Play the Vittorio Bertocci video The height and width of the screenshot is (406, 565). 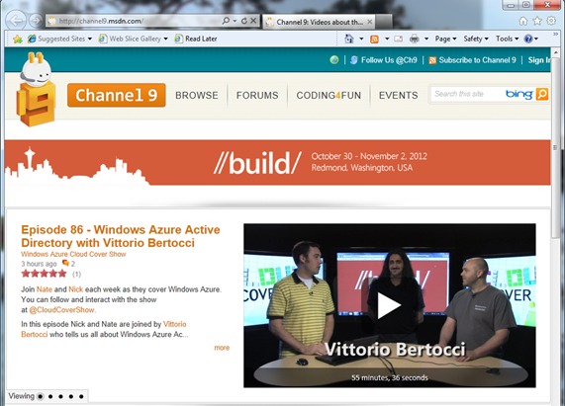(389, 305)
